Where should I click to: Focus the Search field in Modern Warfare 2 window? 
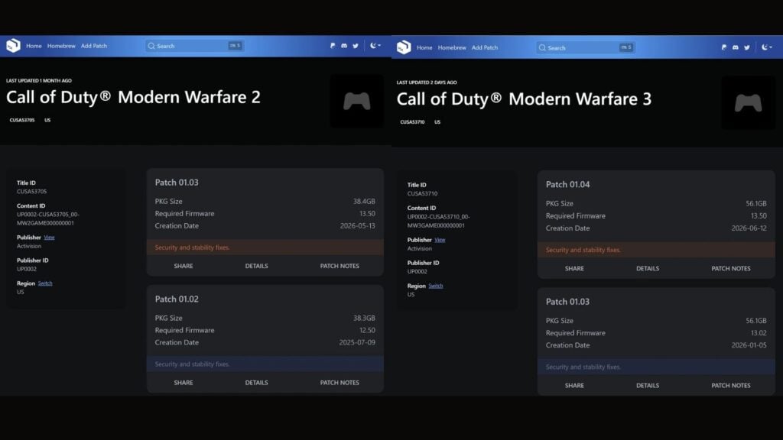coord(195,46)
